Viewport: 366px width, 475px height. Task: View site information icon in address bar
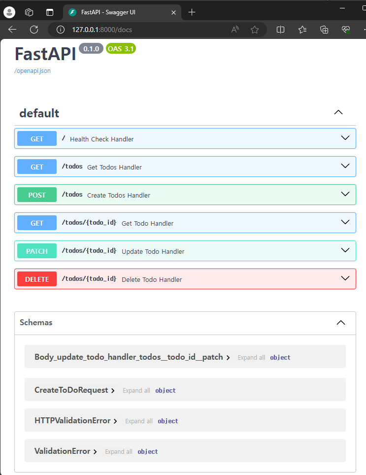[x=61, y=30]
